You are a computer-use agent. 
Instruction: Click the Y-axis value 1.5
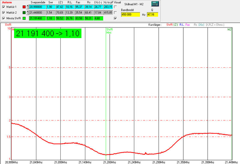pos(9,137)
